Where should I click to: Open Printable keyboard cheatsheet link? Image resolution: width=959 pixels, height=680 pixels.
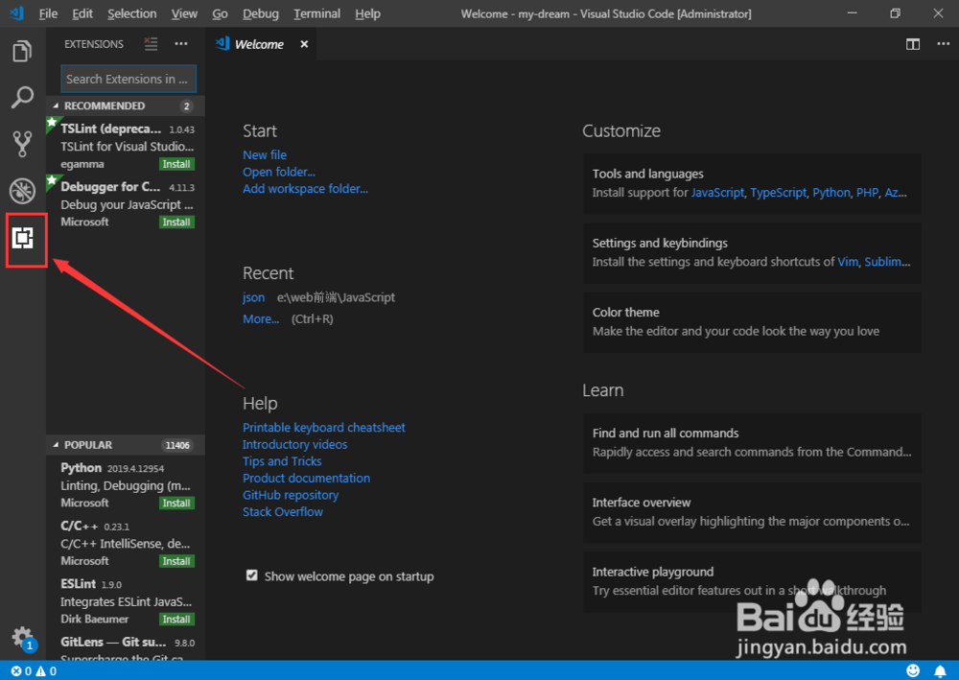(323, 428)
